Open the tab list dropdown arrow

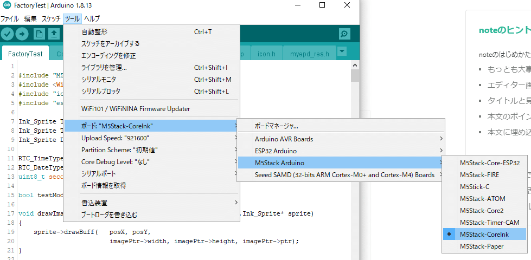(x=342, y=51)
